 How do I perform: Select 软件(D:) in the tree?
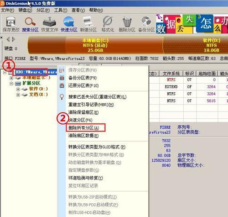pyautogui.click(x=38, y=89)
